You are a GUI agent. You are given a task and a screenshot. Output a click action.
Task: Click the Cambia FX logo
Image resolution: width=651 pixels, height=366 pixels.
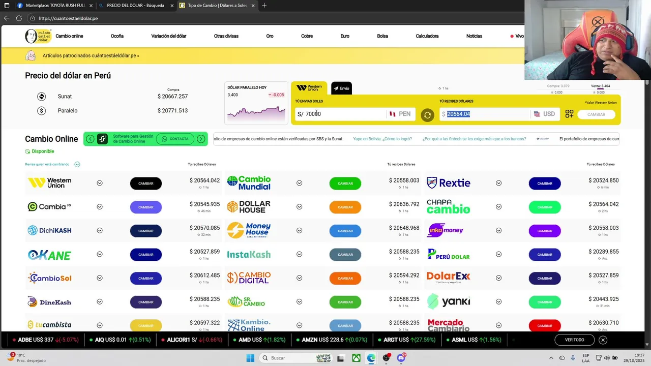pyautogui.click(x=49, y=206)
